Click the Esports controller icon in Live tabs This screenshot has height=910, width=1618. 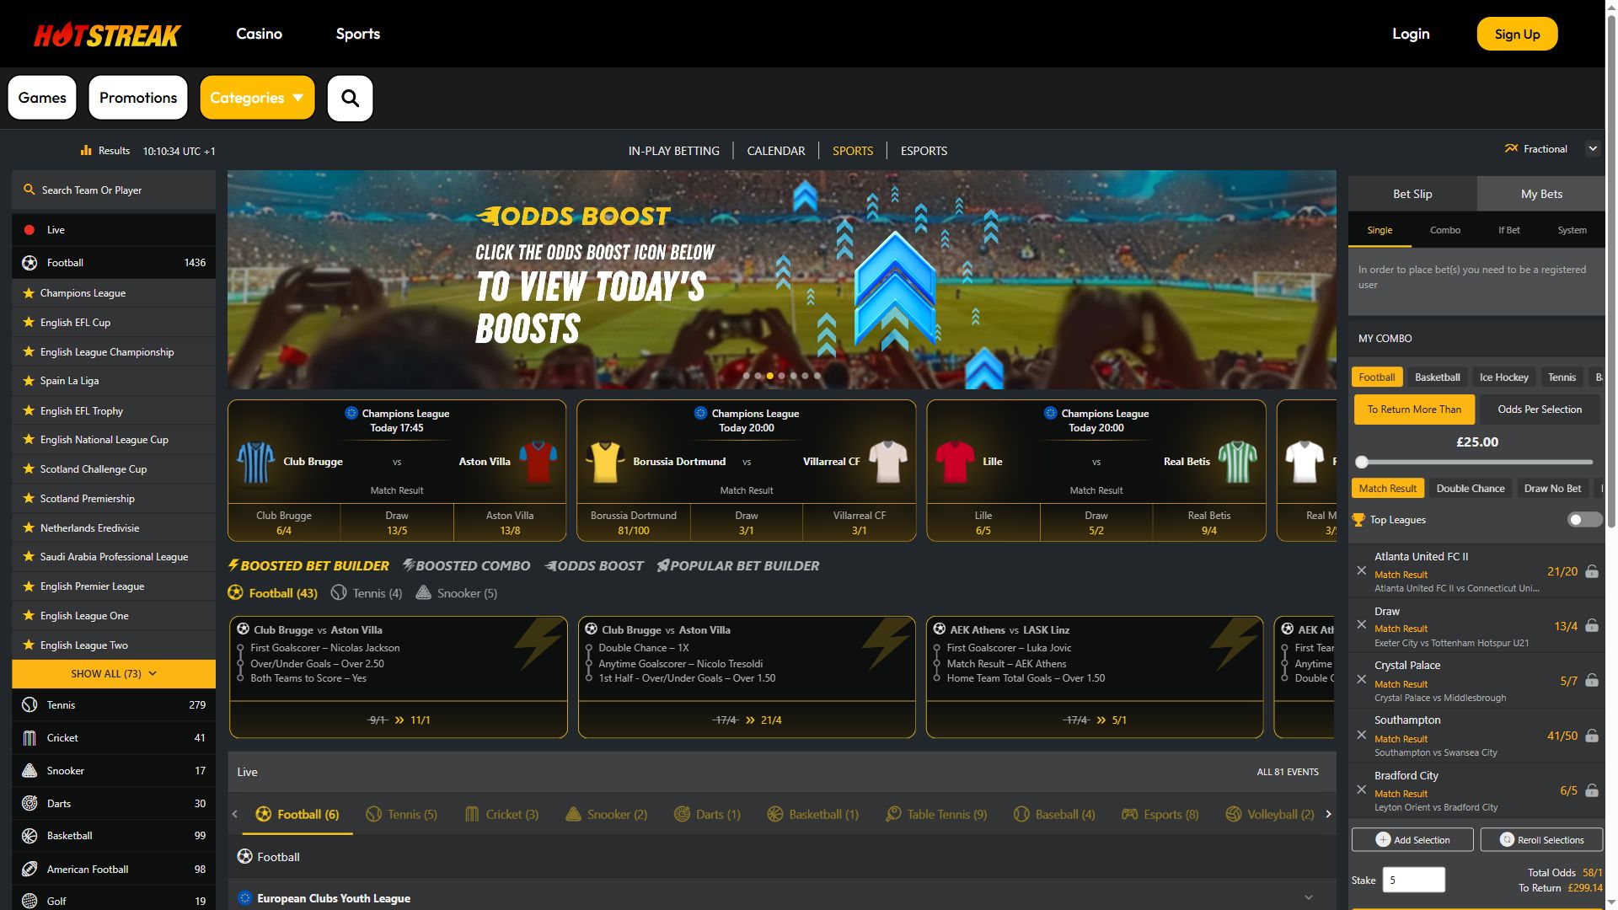point(1129,814)
